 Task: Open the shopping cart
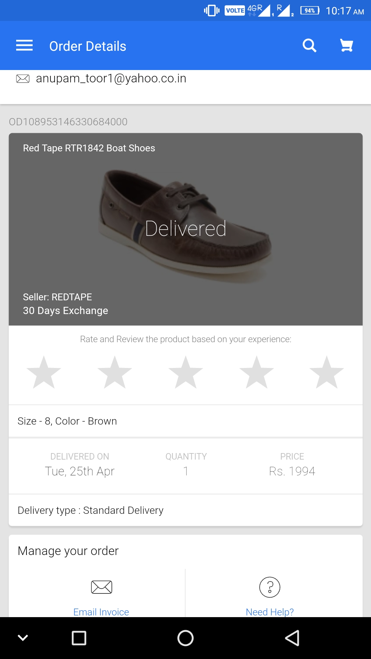(346, 45)
